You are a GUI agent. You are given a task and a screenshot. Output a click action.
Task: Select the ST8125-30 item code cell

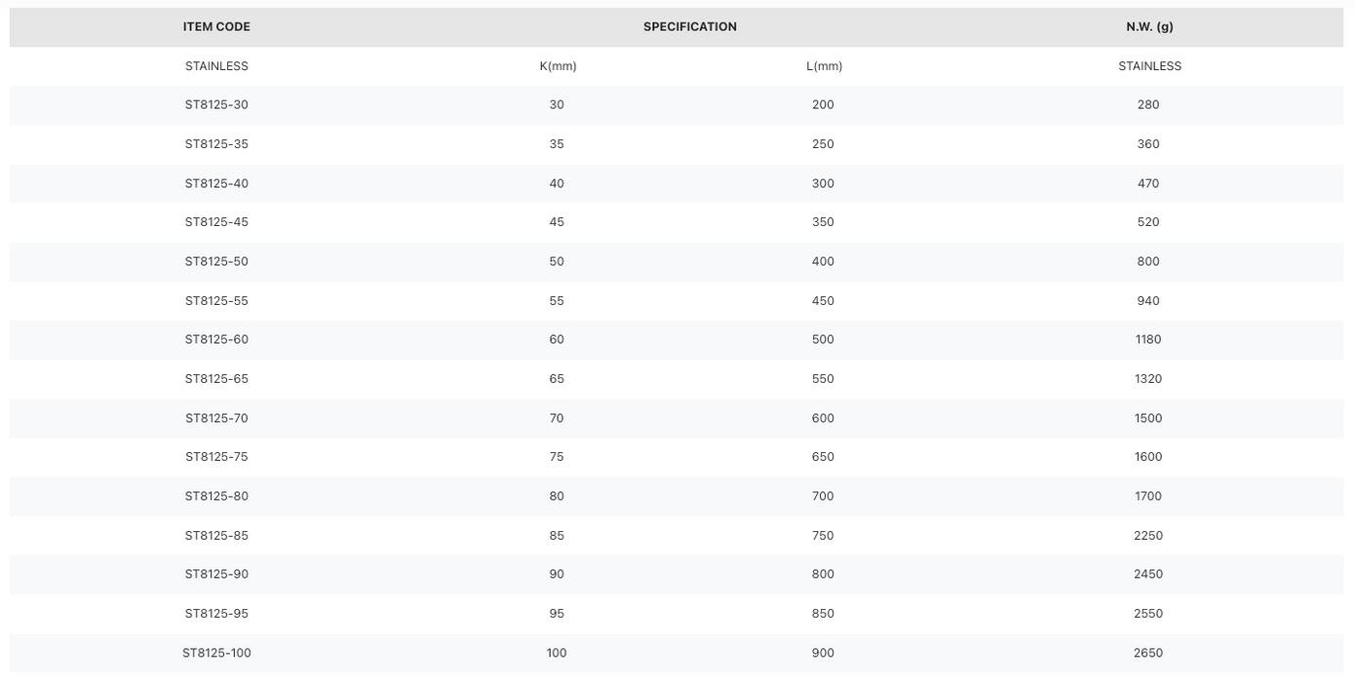click(x=216, y=105)
